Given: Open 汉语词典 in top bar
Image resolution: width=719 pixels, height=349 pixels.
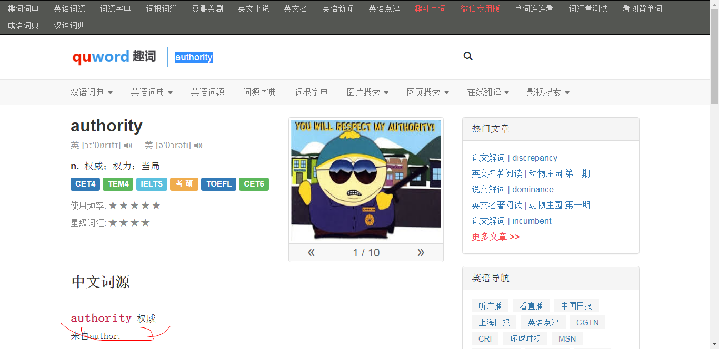Looking at the screenshot, I should click(x=69, y=25).
